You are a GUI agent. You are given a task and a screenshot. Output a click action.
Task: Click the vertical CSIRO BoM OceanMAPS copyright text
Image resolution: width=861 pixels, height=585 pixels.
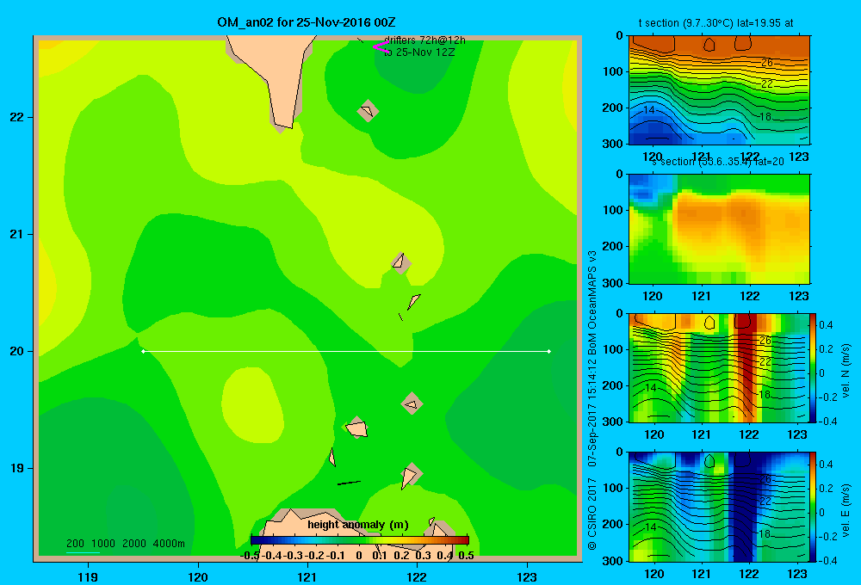click(592, 399)
